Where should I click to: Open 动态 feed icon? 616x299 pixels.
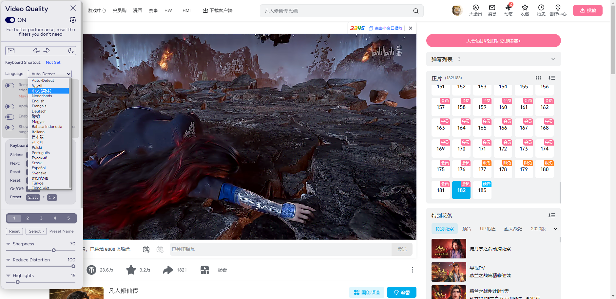click(x=508, y=10)
